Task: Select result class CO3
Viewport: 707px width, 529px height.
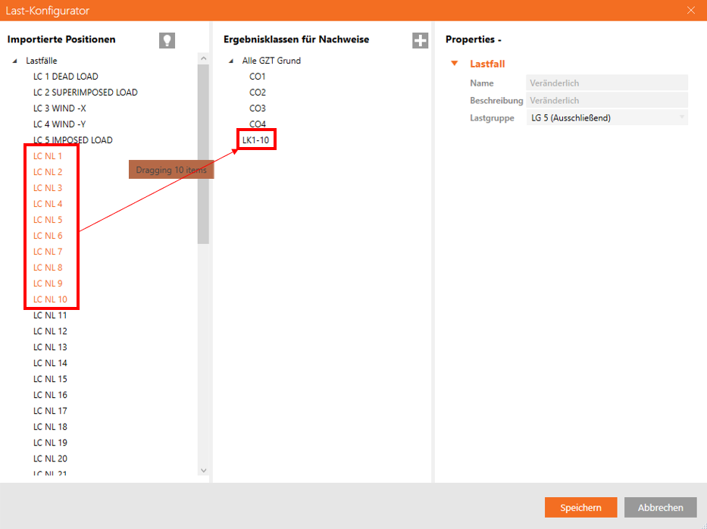Action: pos(258,108)
